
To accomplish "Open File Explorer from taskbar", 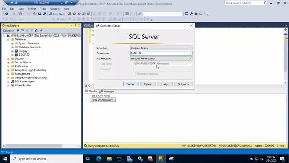I will [109, 159].
